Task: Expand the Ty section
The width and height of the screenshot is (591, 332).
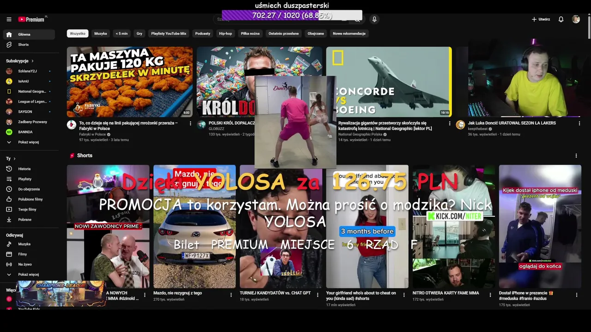Action: 11,159
